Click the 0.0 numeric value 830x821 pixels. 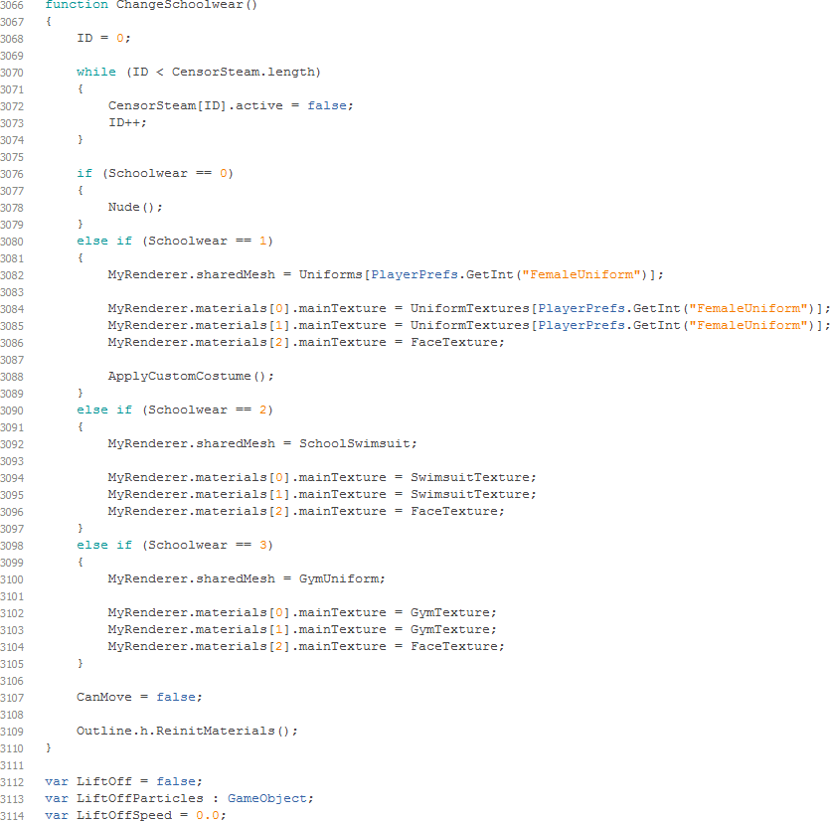210,815
